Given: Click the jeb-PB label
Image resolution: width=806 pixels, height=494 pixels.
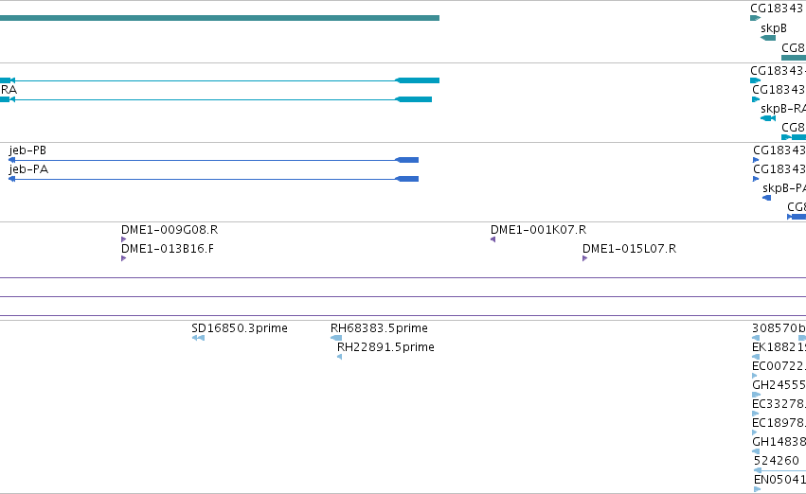Looking at the screenshot, I should coord(27,150).
